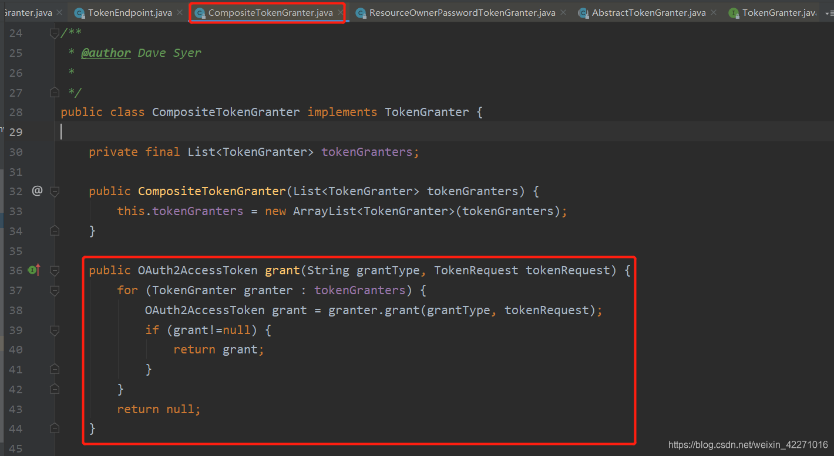Click TokenGranter interface name on line 28
The height and width of the screenshot is (456, 834).
(427, 112)
